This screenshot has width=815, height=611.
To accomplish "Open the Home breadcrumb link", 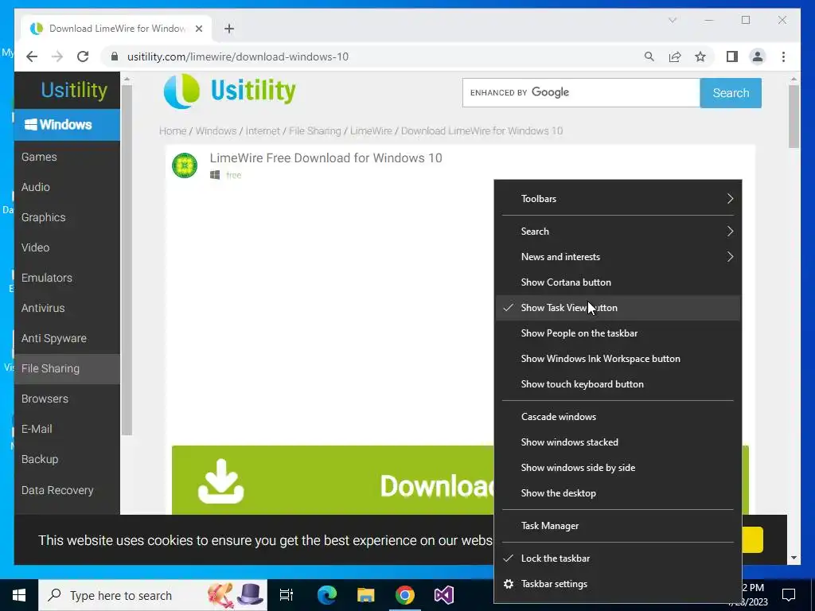I will [x=173, y=131].
